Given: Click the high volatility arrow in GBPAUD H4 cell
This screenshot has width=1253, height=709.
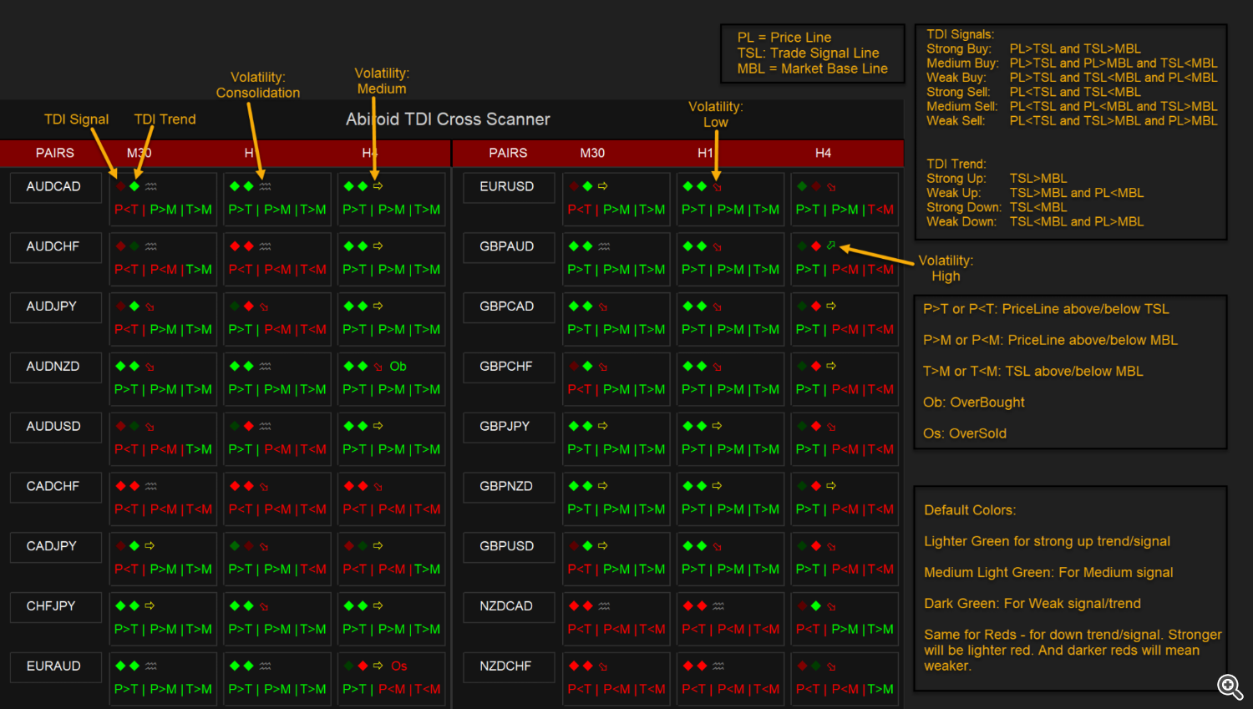Looking at the screenshot, I should coord(831,246).
